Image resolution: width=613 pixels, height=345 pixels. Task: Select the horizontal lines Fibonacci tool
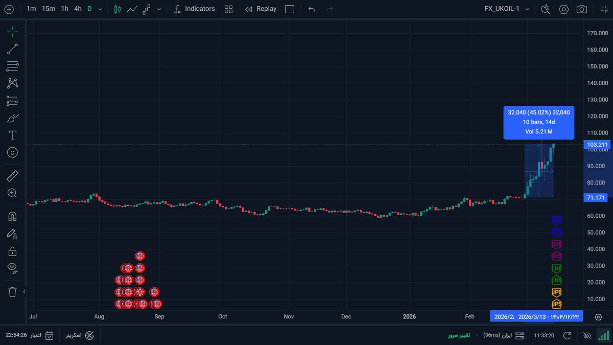point(12,66)
